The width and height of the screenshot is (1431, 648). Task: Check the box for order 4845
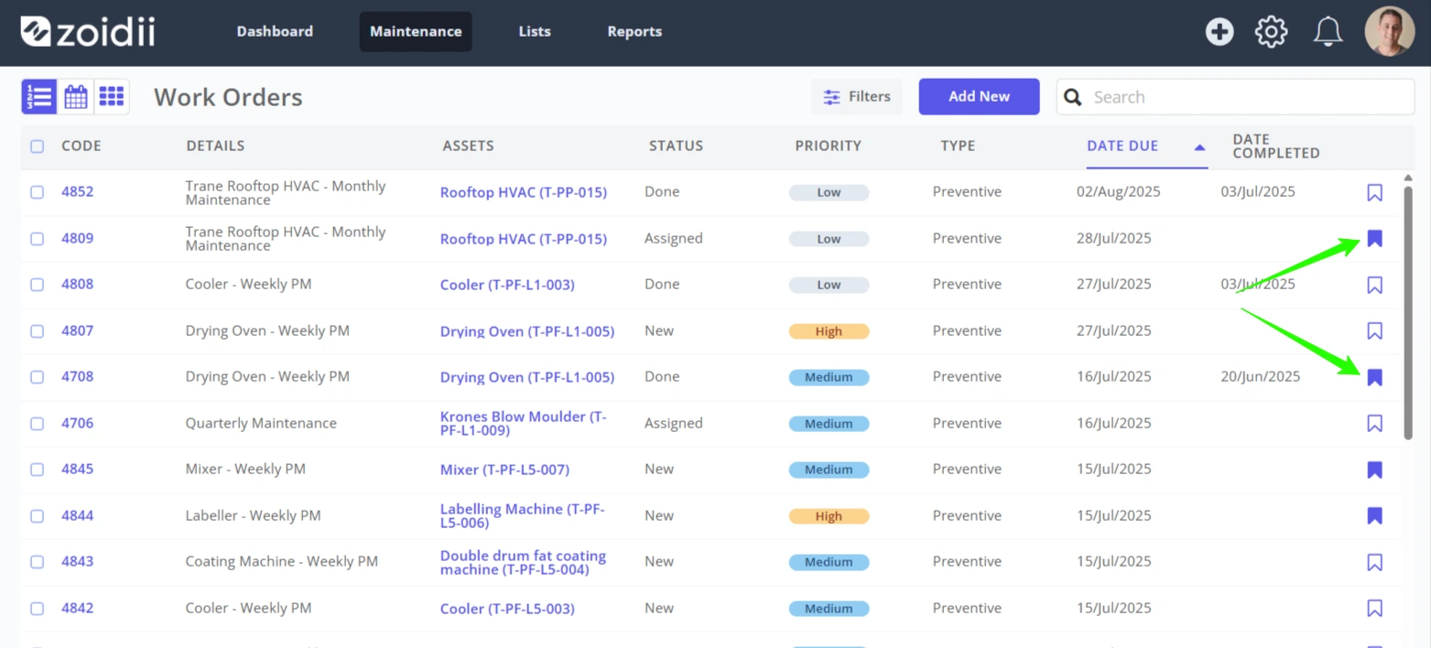tap(37, 470)
